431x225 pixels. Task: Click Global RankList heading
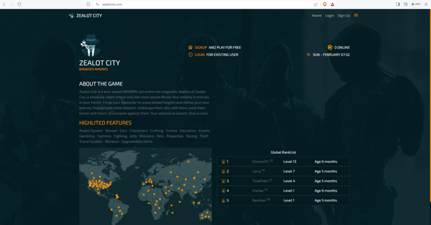pyautogui.click(x=283, y=153)
